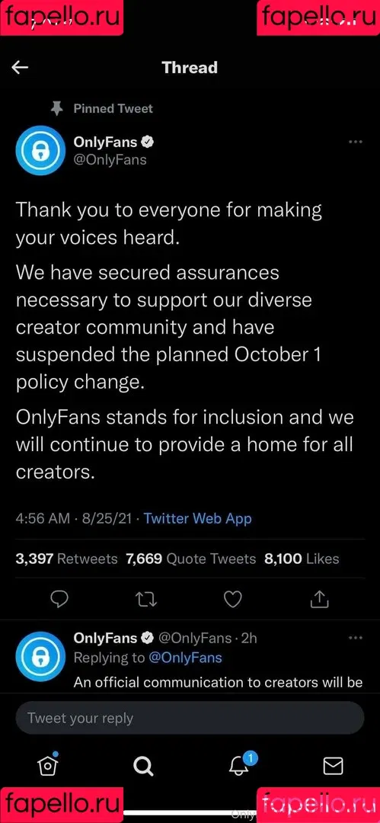The height and width of the screenshot is (823, 380).
Task: Open OnlyFans profile picture on main tweet
Action: click(40, 149)
